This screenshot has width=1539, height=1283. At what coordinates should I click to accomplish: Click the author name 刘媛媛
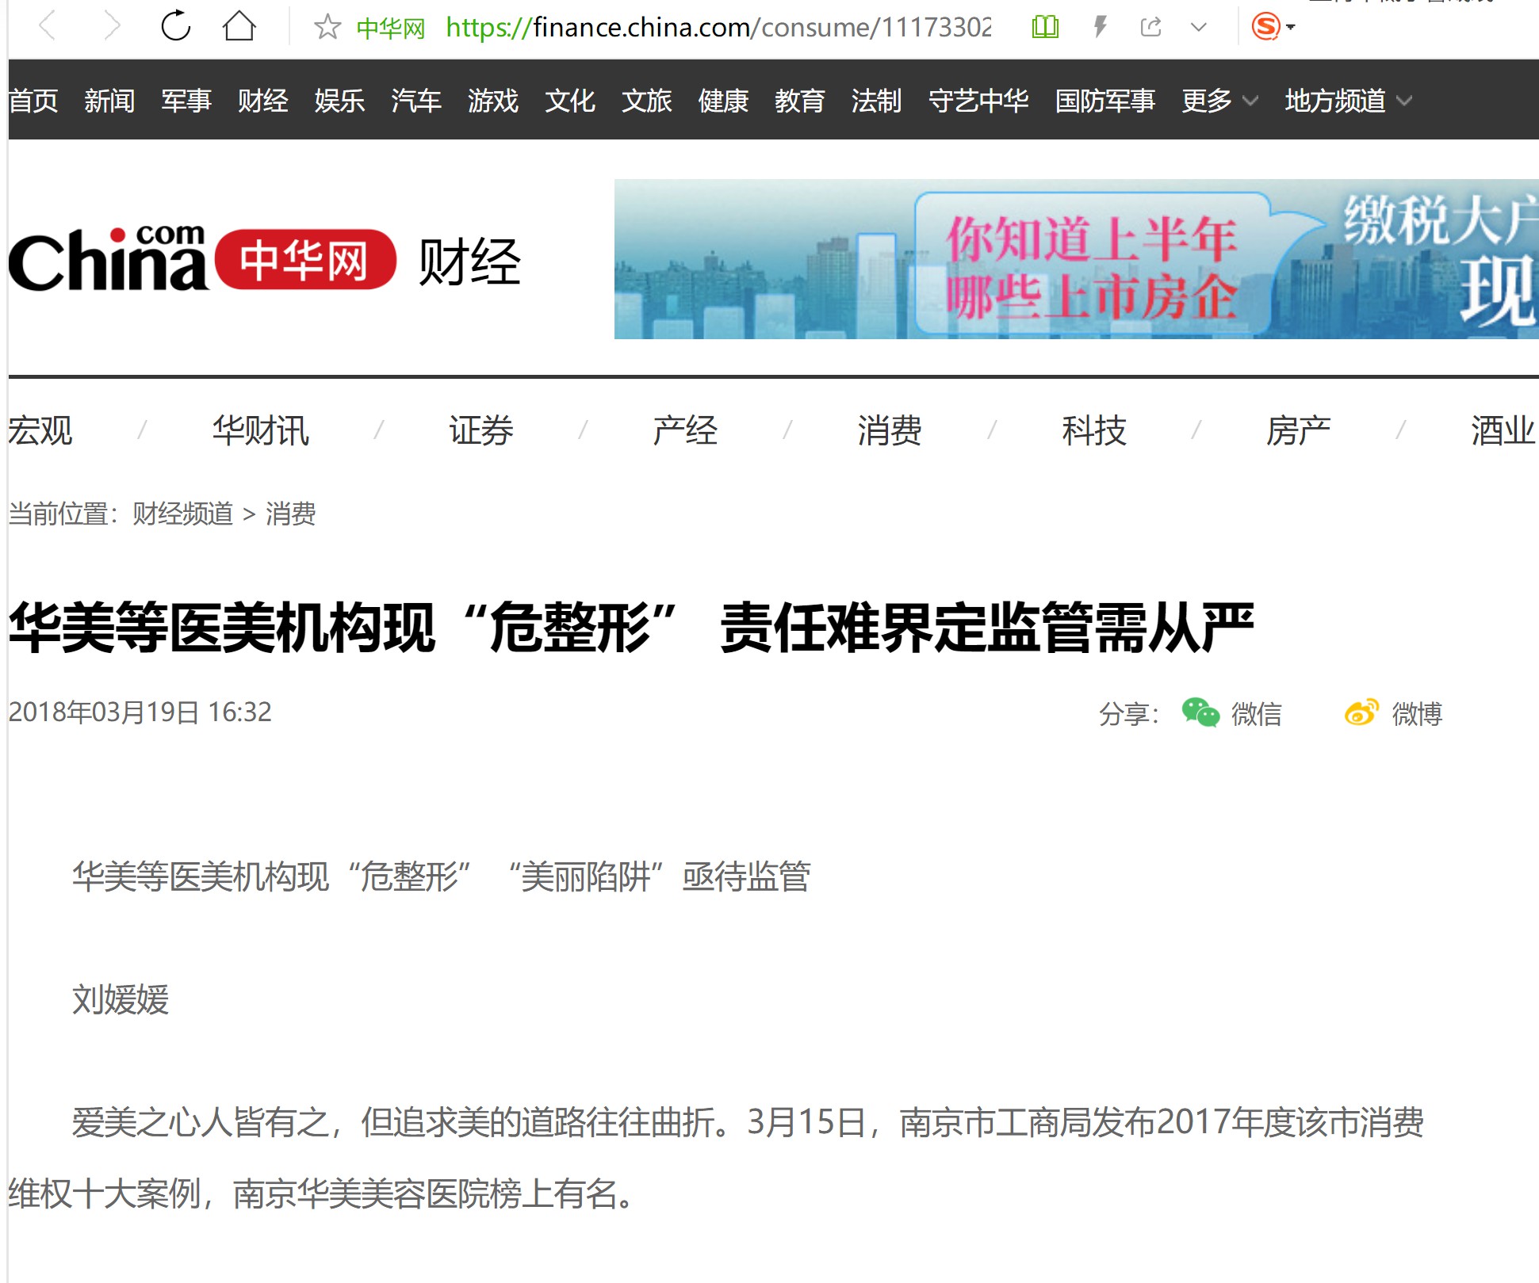pyautogui.click(x=121, y=999)
